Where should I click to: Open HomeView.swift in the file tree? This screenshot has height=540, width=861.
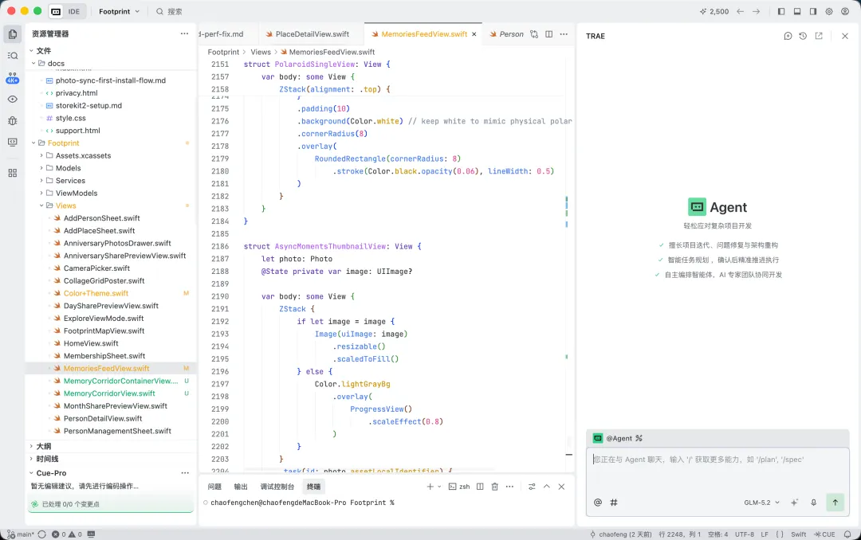coord(91,343)
